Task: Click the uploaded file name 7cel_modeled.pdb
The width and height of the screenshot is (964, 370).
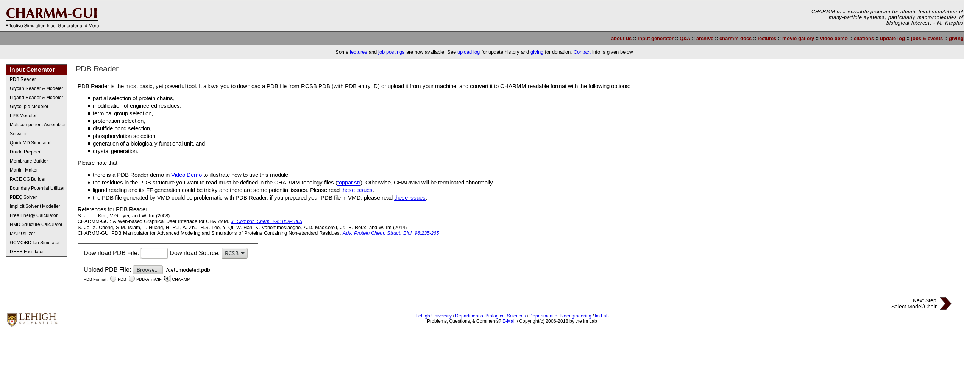Action: point(187,270)
